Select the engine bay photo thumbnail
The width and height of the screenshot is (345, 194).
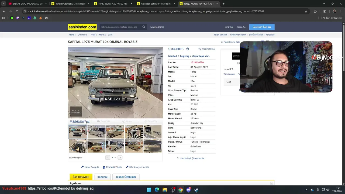click(x=78, y=146)
